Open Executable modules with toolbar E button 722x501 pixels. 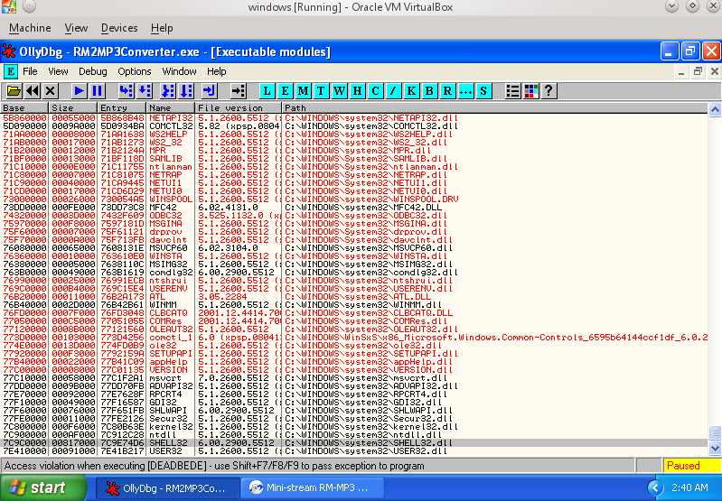[285, 91]
